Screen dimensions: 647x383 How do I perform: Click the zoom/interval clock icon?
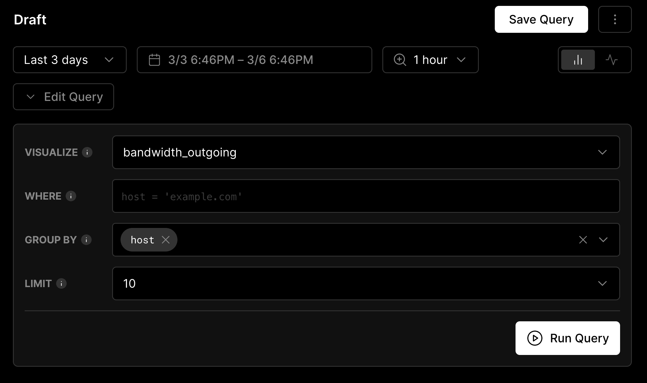400,59
